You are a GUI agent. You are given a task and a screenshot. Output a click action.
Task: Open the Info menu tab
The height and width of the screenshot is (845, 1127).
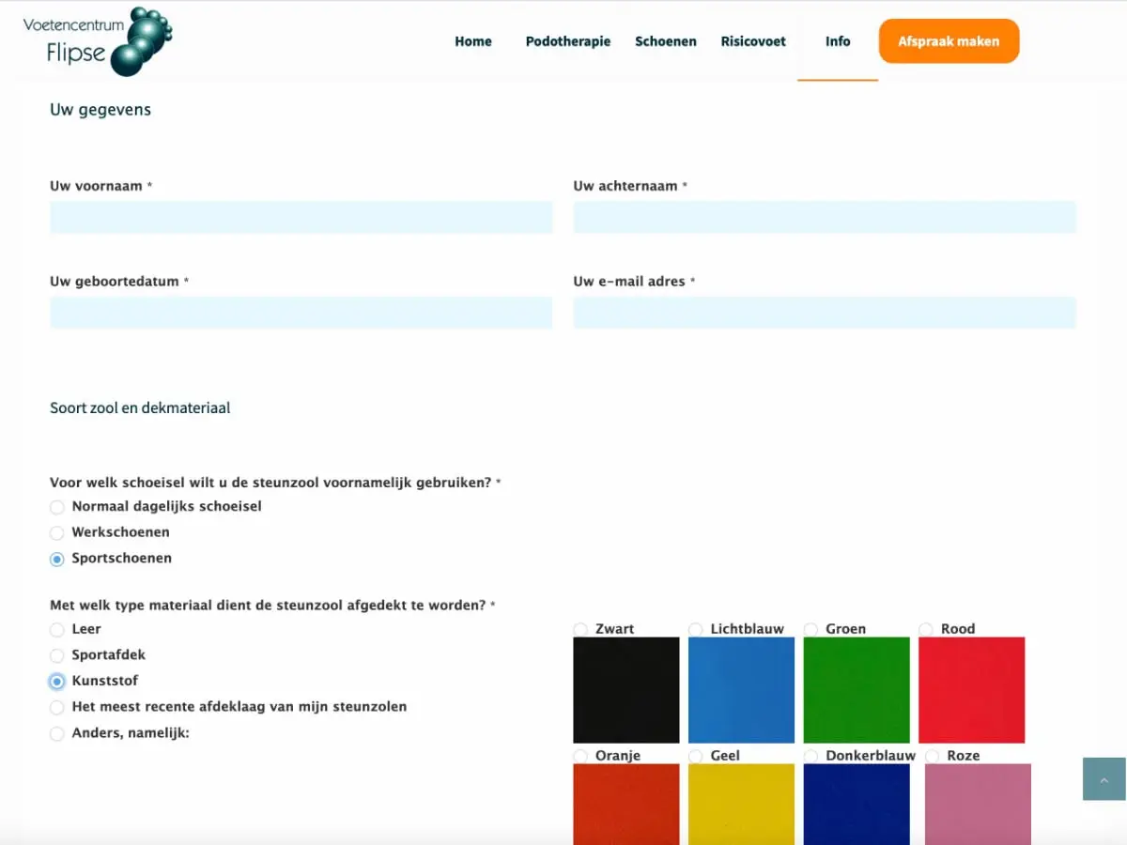[837, 41]
